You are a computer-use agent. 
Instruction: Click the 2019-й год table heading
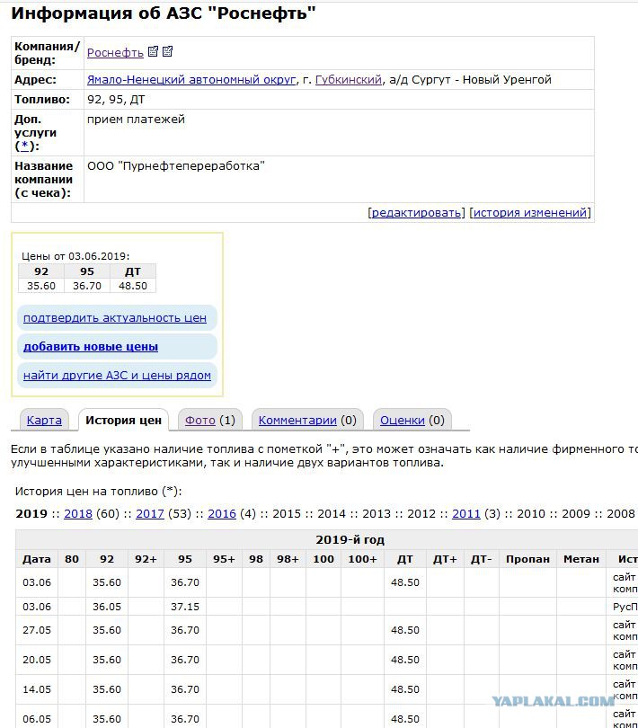pos(350,540)
